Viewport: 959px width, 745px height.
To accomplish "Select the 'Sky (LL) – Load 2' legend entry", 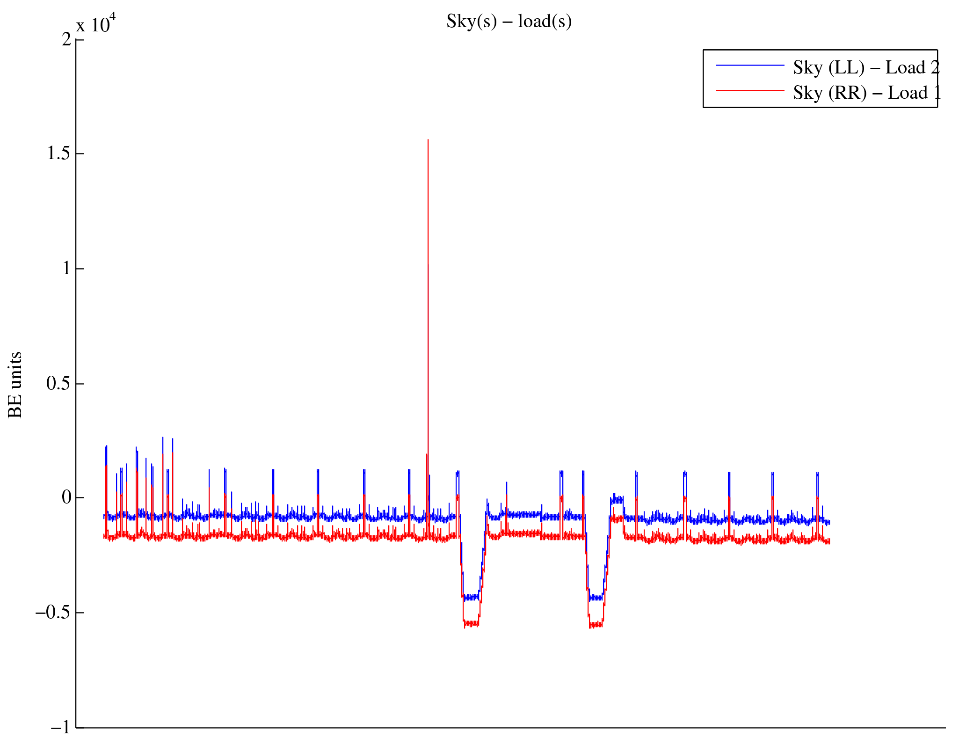I will click(866, 68).
